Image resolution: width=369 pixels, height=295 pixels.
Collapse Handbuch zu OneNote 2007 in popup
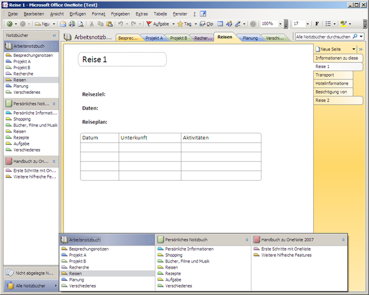pos(343,240)
